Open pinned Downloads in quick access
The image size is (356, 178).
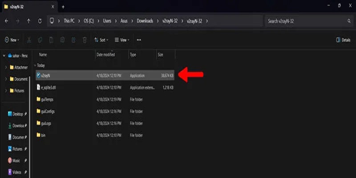[16, 125]
